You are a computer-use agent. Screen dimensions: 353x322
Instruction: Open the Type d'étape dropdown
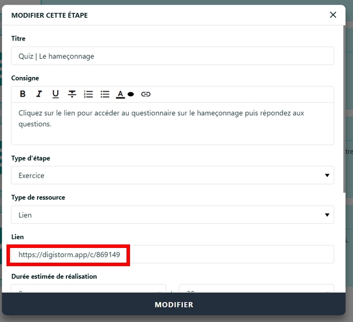pos(172,175)
